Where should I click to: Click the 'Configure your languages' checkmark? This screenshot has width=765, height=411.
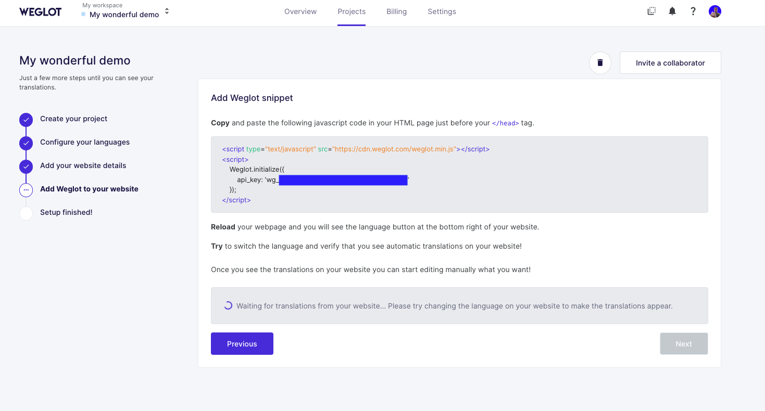26,143
